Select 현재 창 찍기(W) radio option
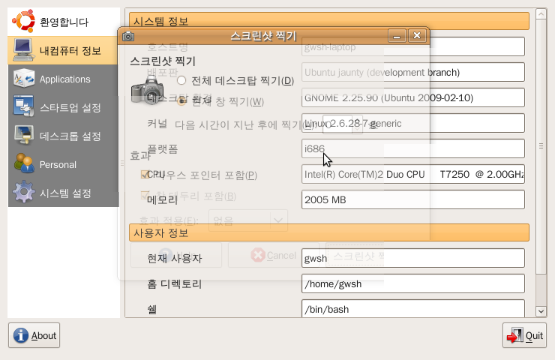Screen dimensions: 555x360 [x=220, y=101]
